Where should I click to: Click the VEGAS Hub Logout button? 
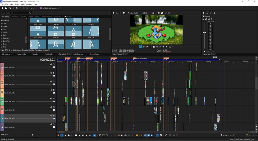pos(49,8)
